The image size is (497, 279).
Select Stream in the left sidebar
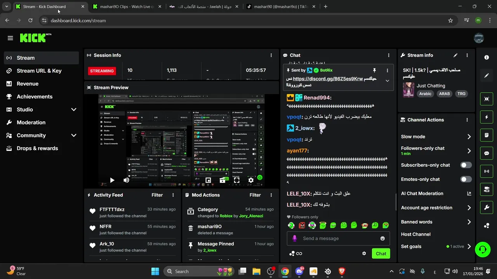(42, 58)
